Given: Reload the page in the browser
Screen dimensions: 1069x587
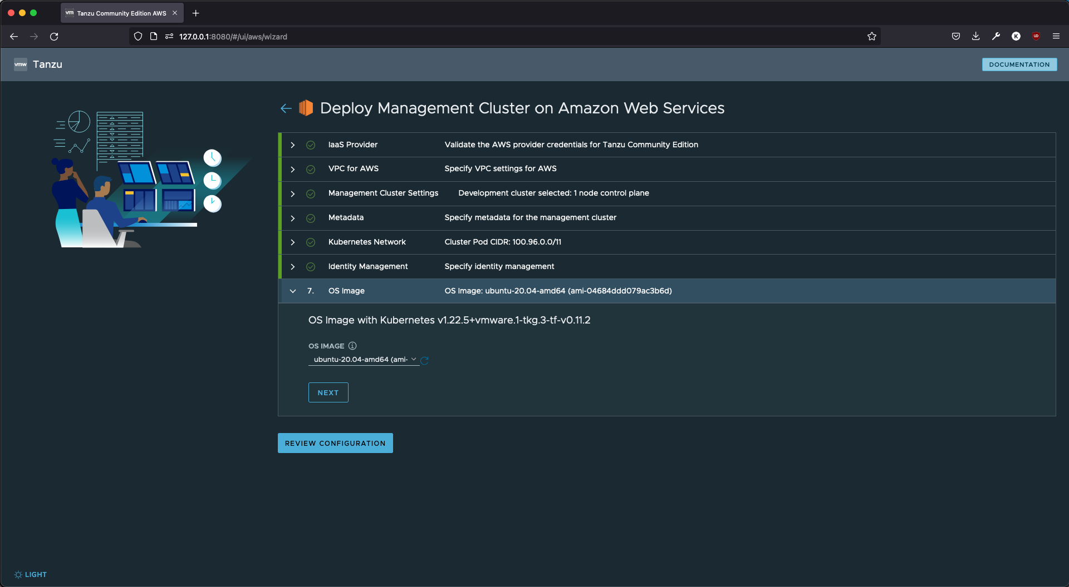Looking at the screenshot, I should [x=54, y=37].
